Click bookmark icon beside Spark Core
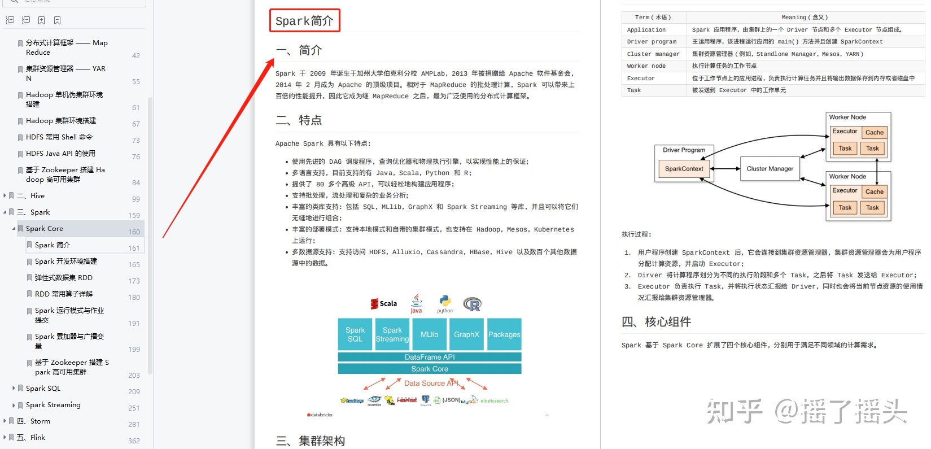 [20, 229]
